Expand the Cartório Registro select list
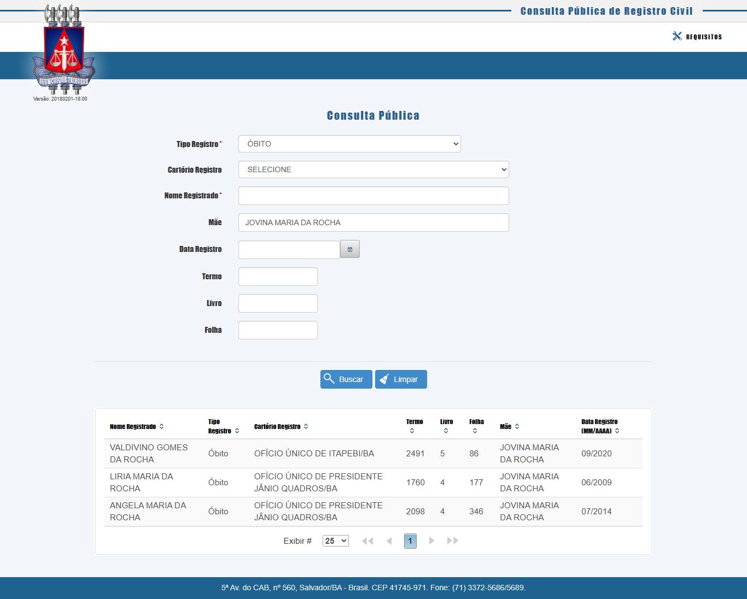This screenshot has height=599, width=747. pyautogui.click(x=373, y=169)
